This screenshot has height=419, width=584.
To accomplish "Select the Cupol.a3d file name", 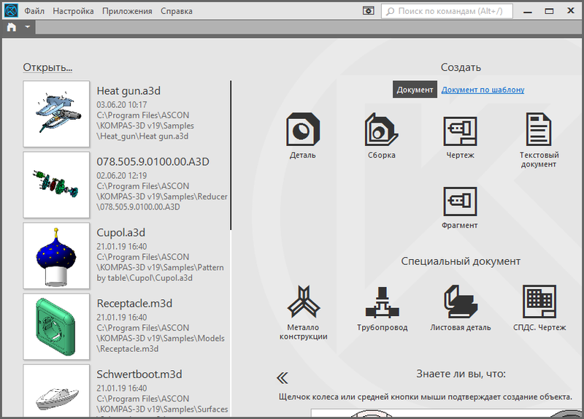I will [120, 233].
